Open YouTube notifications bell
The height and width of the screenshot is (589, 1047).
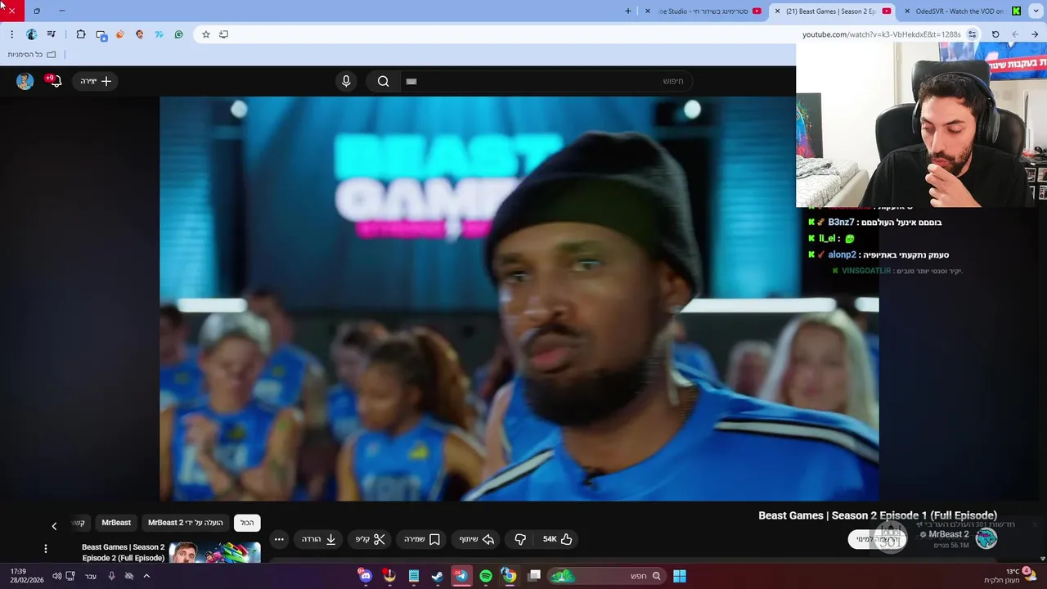55,81
